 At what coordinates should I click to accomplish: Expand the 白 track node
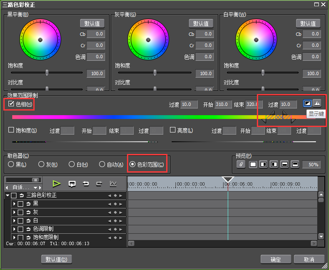(x=14, y=221)
